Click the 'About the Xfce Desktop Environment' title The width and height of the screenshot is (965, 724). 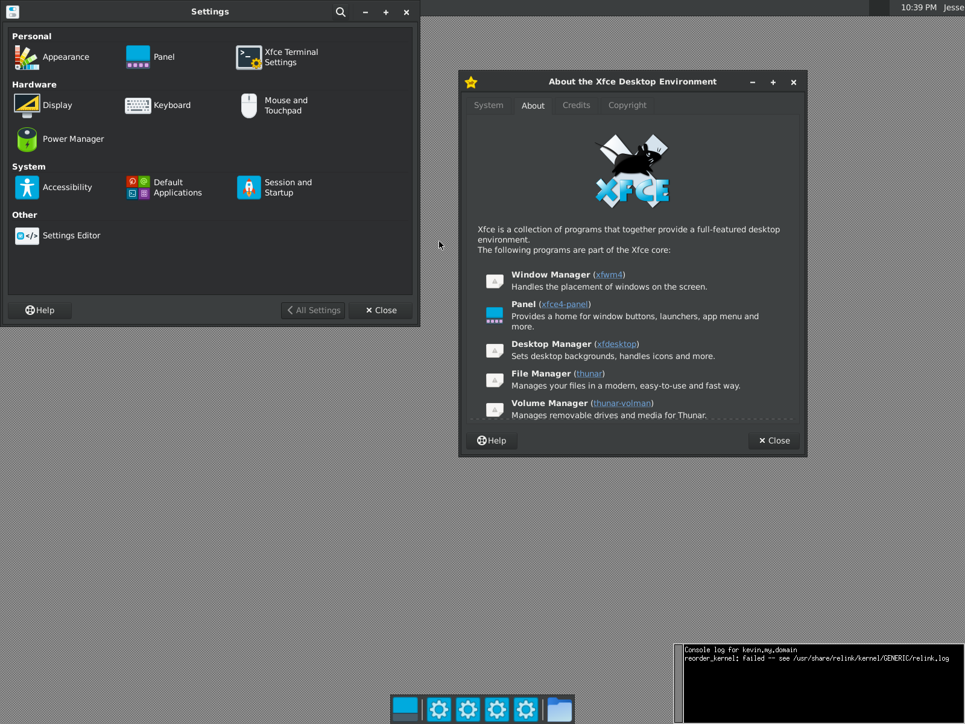click(x=633, y=82)
